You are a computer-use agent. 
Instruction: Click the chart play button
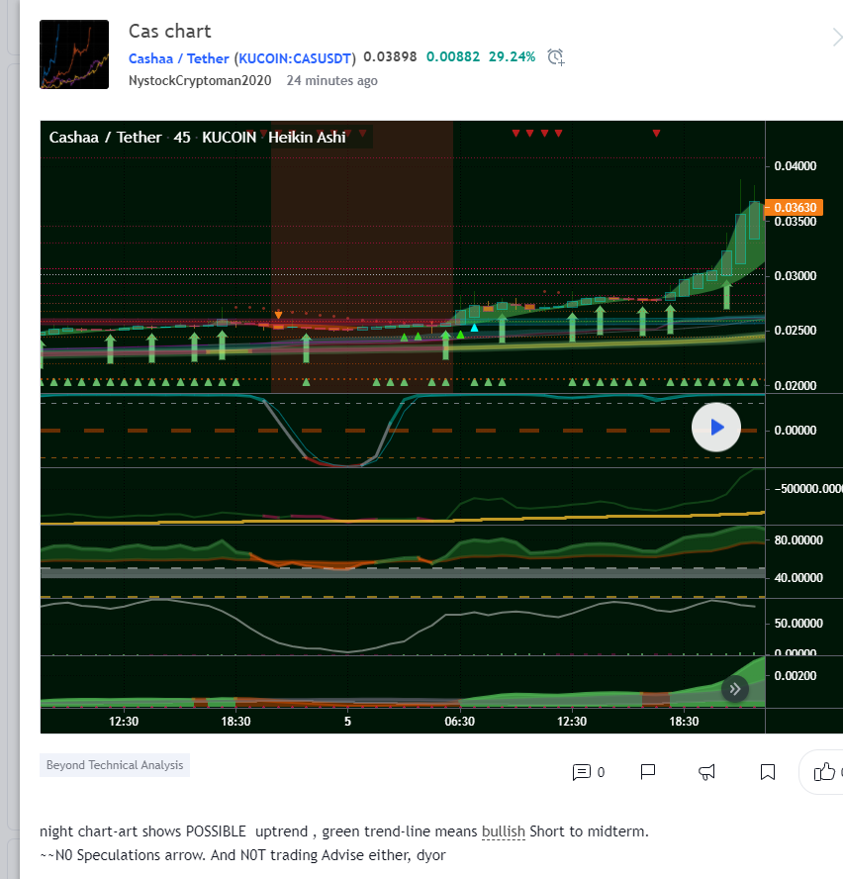tap(716, 428)
